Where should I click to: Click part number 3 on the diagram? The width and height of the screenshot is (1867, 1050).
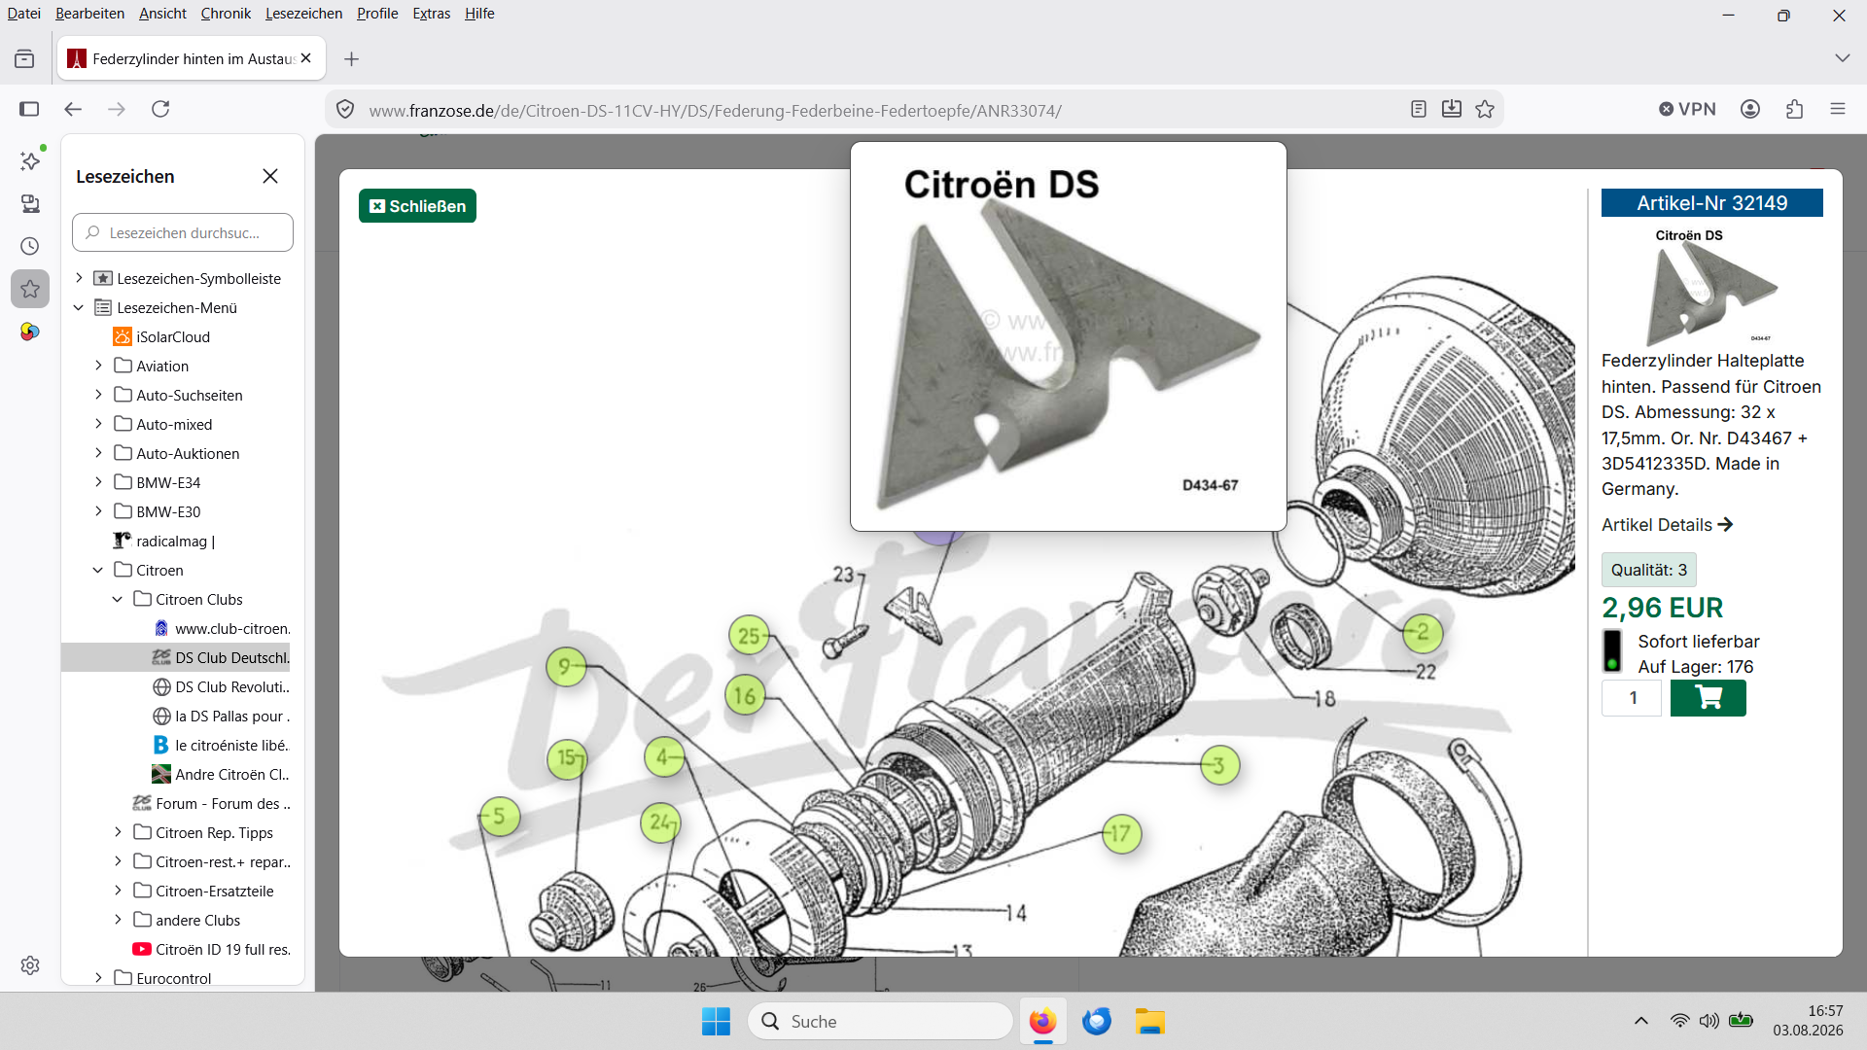click(x=1219, y=765)
